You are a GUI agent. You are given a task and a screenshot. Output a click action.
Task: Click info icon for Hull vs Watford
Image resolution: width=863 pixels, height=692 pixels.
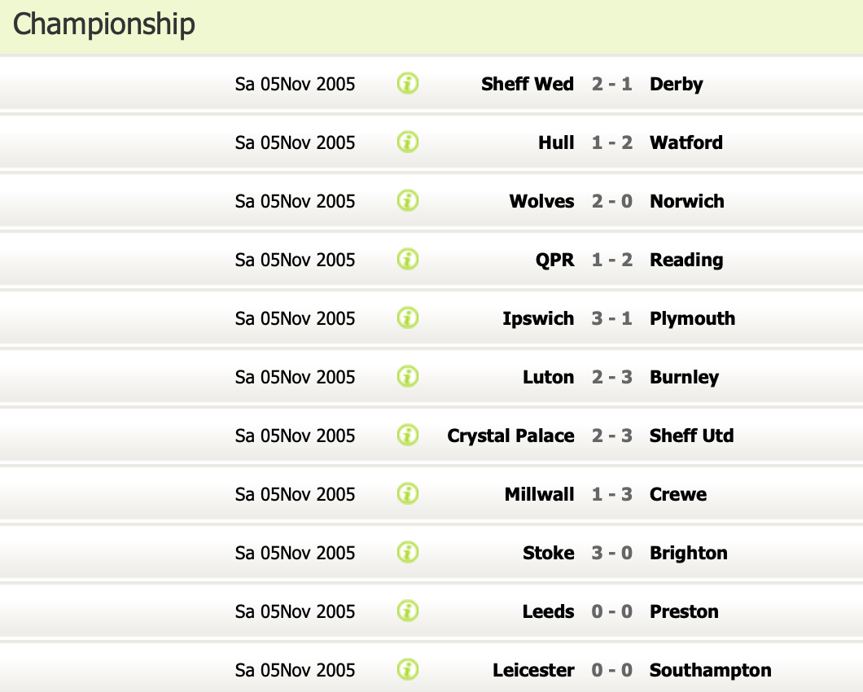coord(408,142)
